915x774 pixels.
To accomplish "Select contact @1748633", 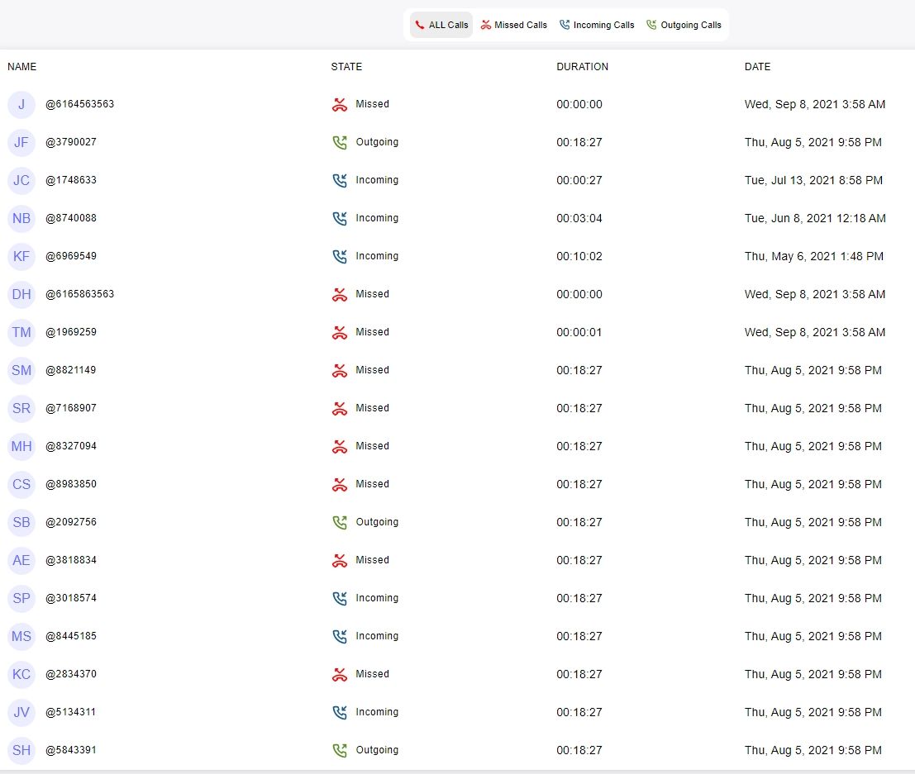I will [x=71, y=179].
